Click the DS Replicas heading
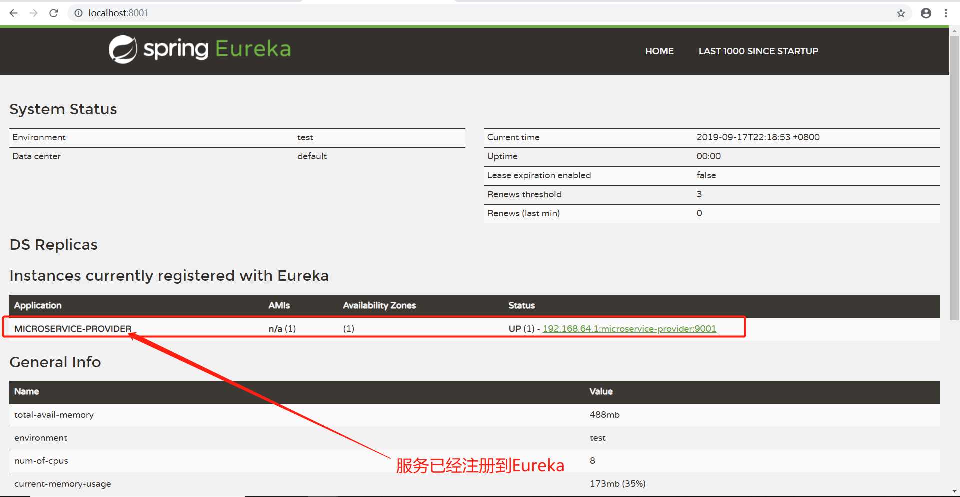Image resolution: width=960 pixels, height=497 pixels. (x=54, y=245)
